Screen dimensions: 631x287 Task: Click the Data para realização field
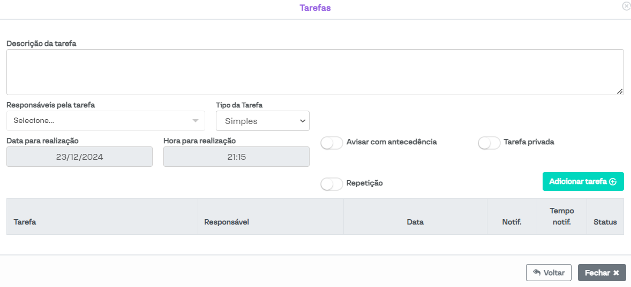[x=79, y=157]
